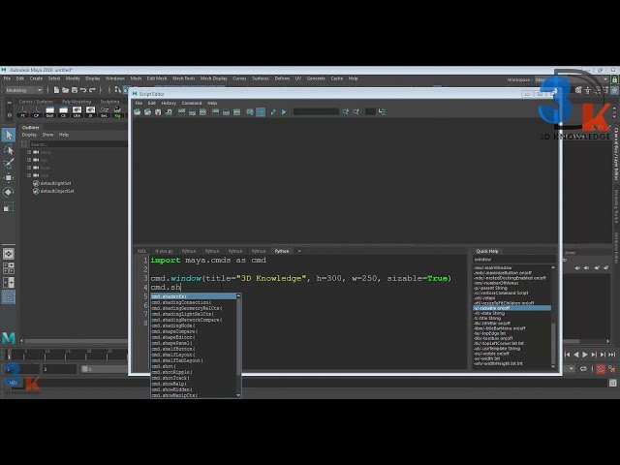620x465 pixels.
Task: Click Open Scene folder icon in status line
Action: pos(66,90)
